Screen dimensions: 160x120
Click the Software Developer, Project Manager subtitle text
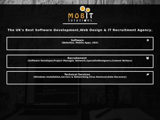click(x=80, y=61)
